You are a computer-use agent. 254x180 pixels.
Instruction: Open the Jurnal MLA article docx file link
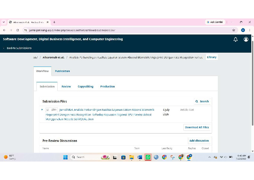[x=100, y=114]
